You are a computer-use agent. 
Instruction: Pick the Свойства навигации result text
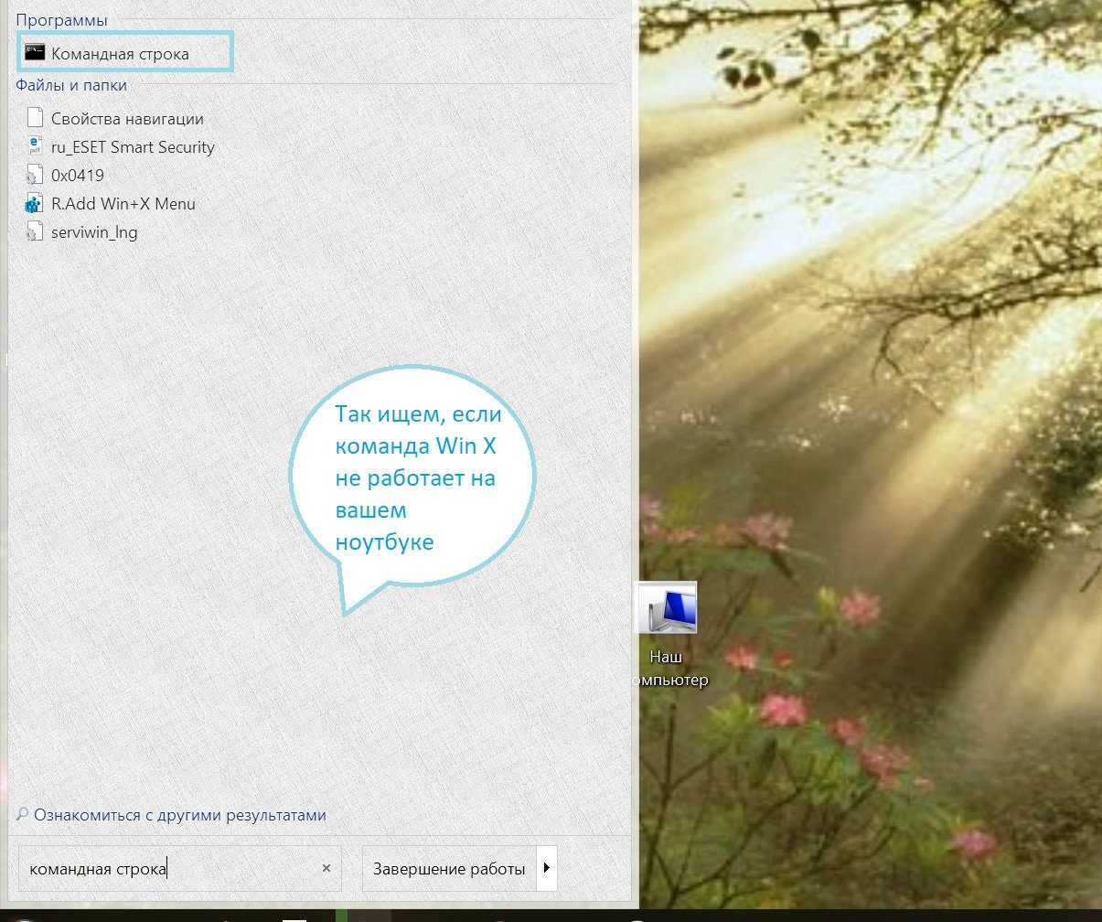click(x=127, y=119)
